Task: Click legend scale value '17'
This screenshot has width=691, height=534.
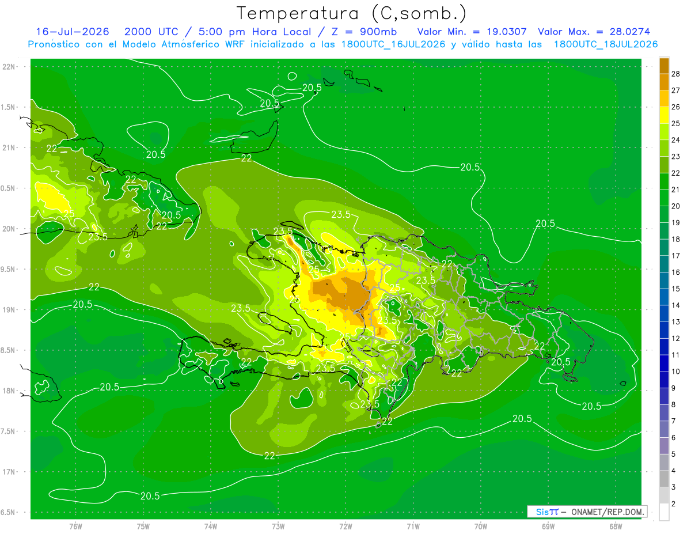Action: click(676, 256)
